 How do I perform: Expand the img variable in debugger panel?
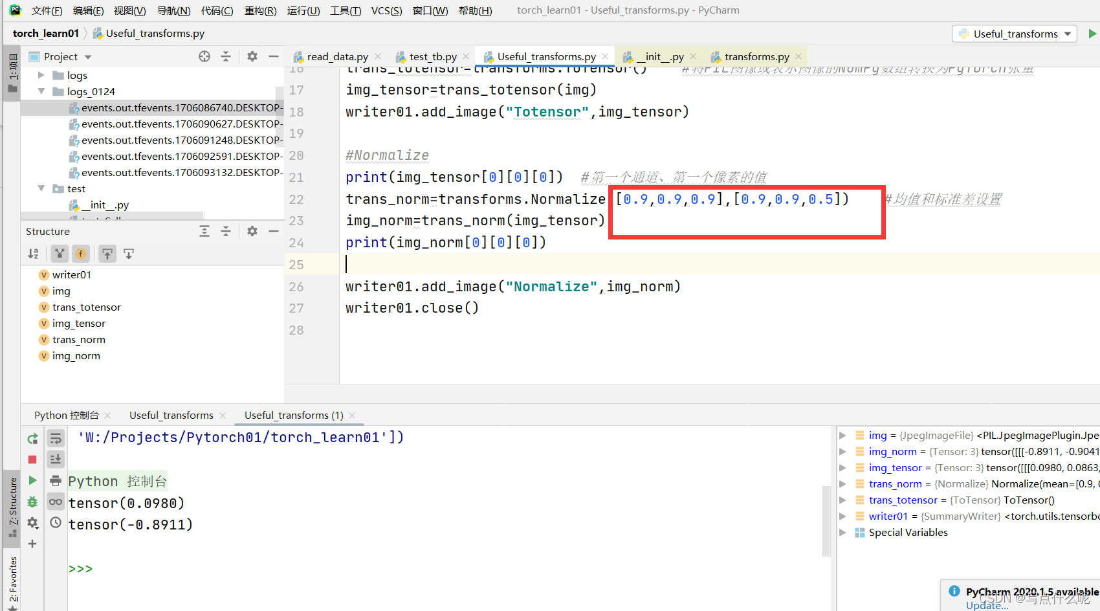click(x=844, y=435)
